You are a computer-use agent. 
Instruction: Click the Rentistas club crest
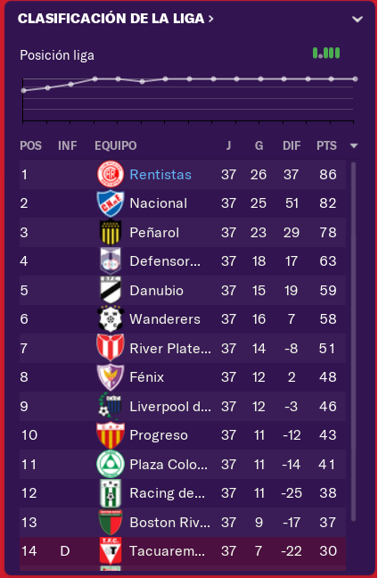[111, 174]
